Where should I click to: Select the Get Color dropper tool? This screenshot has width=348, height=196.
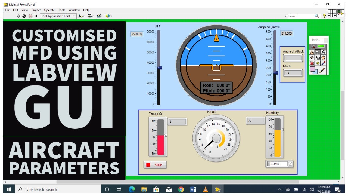(323, 63)
